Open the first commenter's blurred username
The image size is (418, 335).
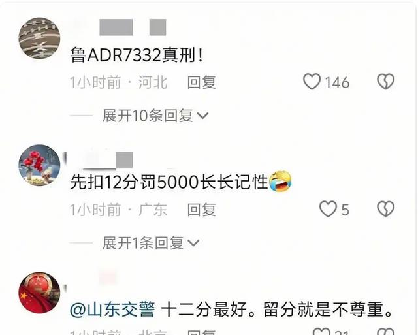(x=133, y=27)
